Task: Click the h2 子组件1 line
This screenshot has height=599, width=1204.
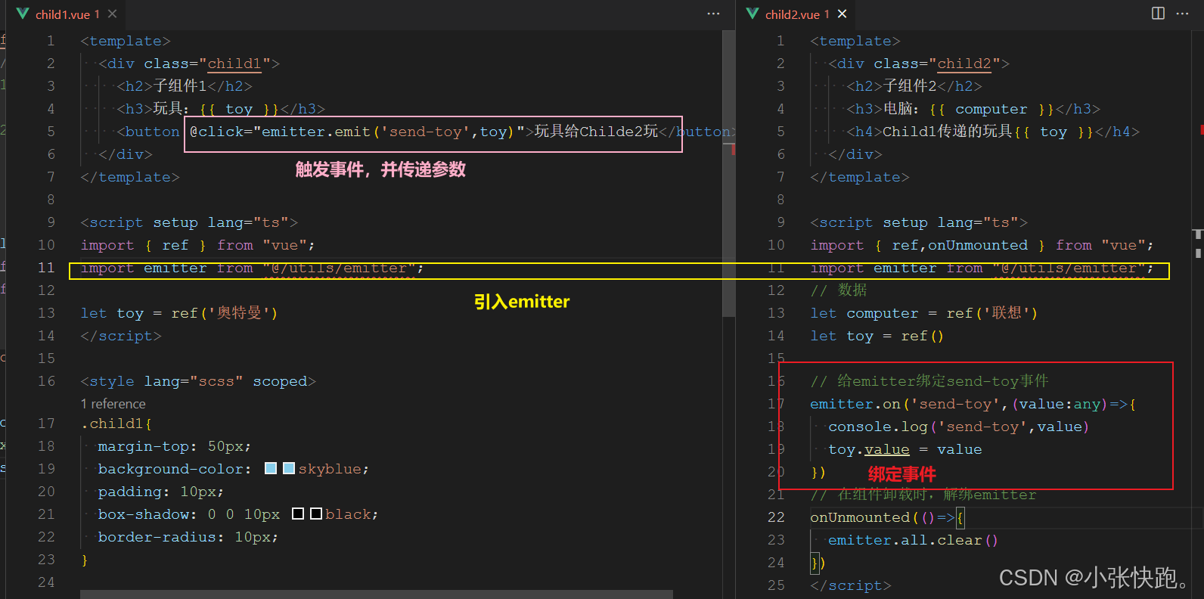Action: click(x=185, y=86)
